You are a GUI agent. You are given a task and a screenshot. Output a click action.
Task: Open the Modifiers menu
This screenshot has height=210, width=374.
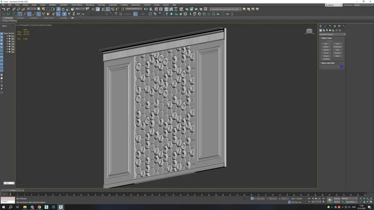53,5
